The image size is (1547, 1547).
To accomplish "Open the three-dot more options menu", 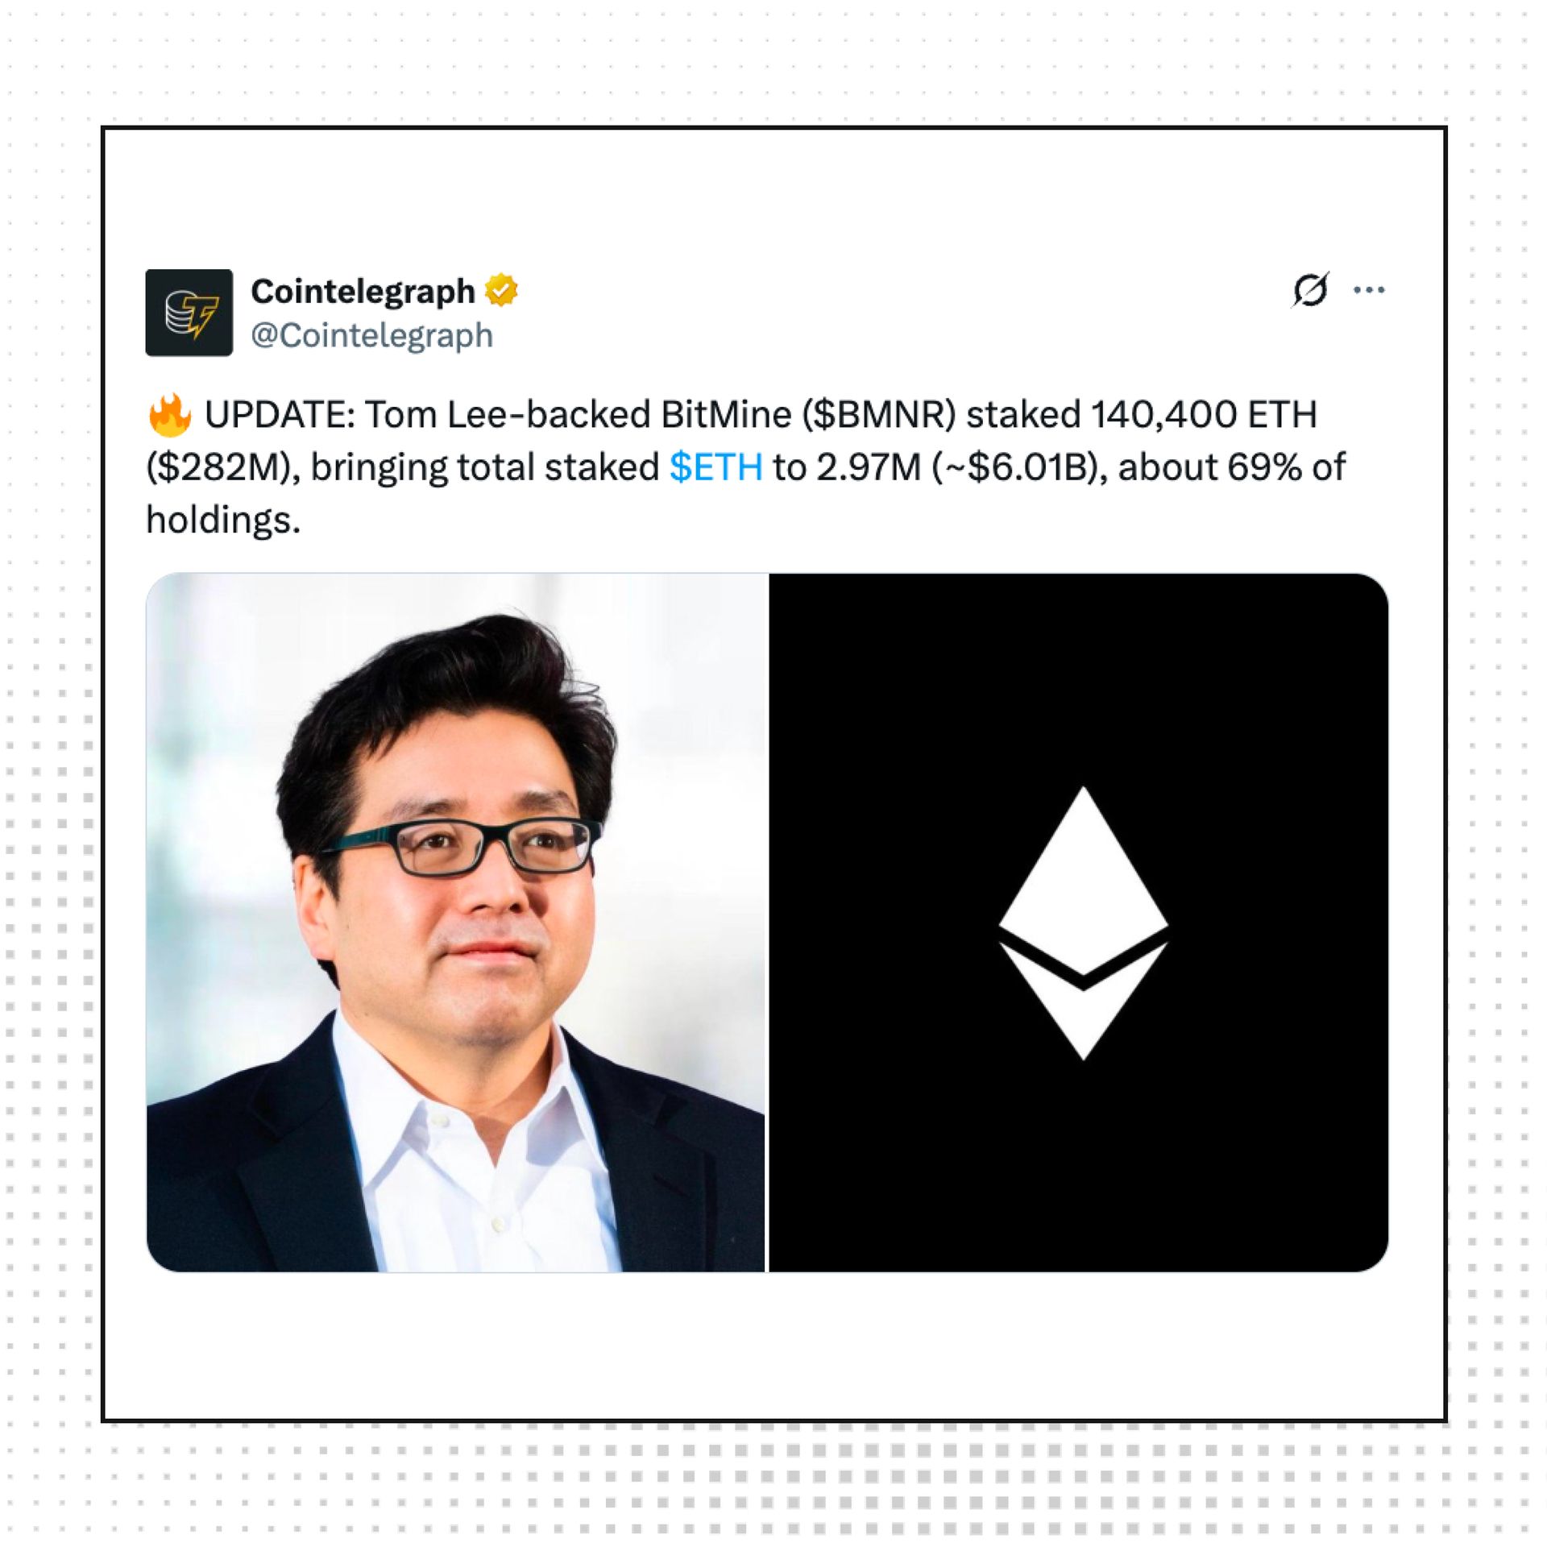I will point(1369,290).
